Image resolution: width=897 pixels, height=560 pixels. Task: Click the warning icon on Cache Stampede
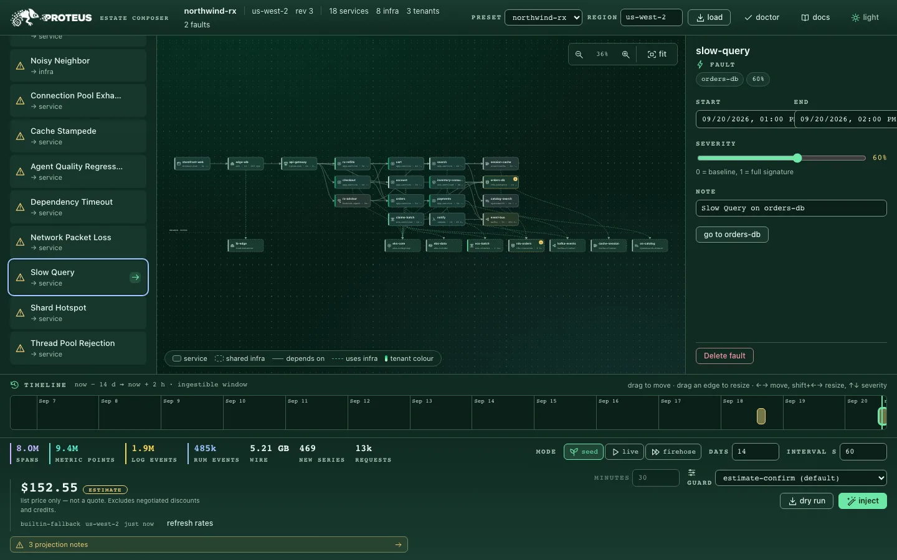(20, 136)
